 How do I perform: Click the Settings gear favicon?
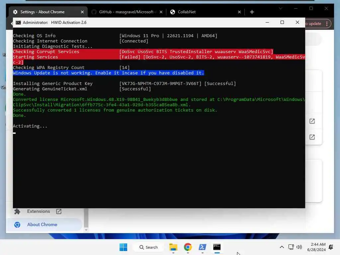(15, 12)
